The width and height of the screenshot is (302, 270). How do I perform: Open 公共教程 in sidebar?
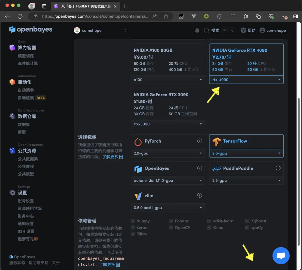26,167
